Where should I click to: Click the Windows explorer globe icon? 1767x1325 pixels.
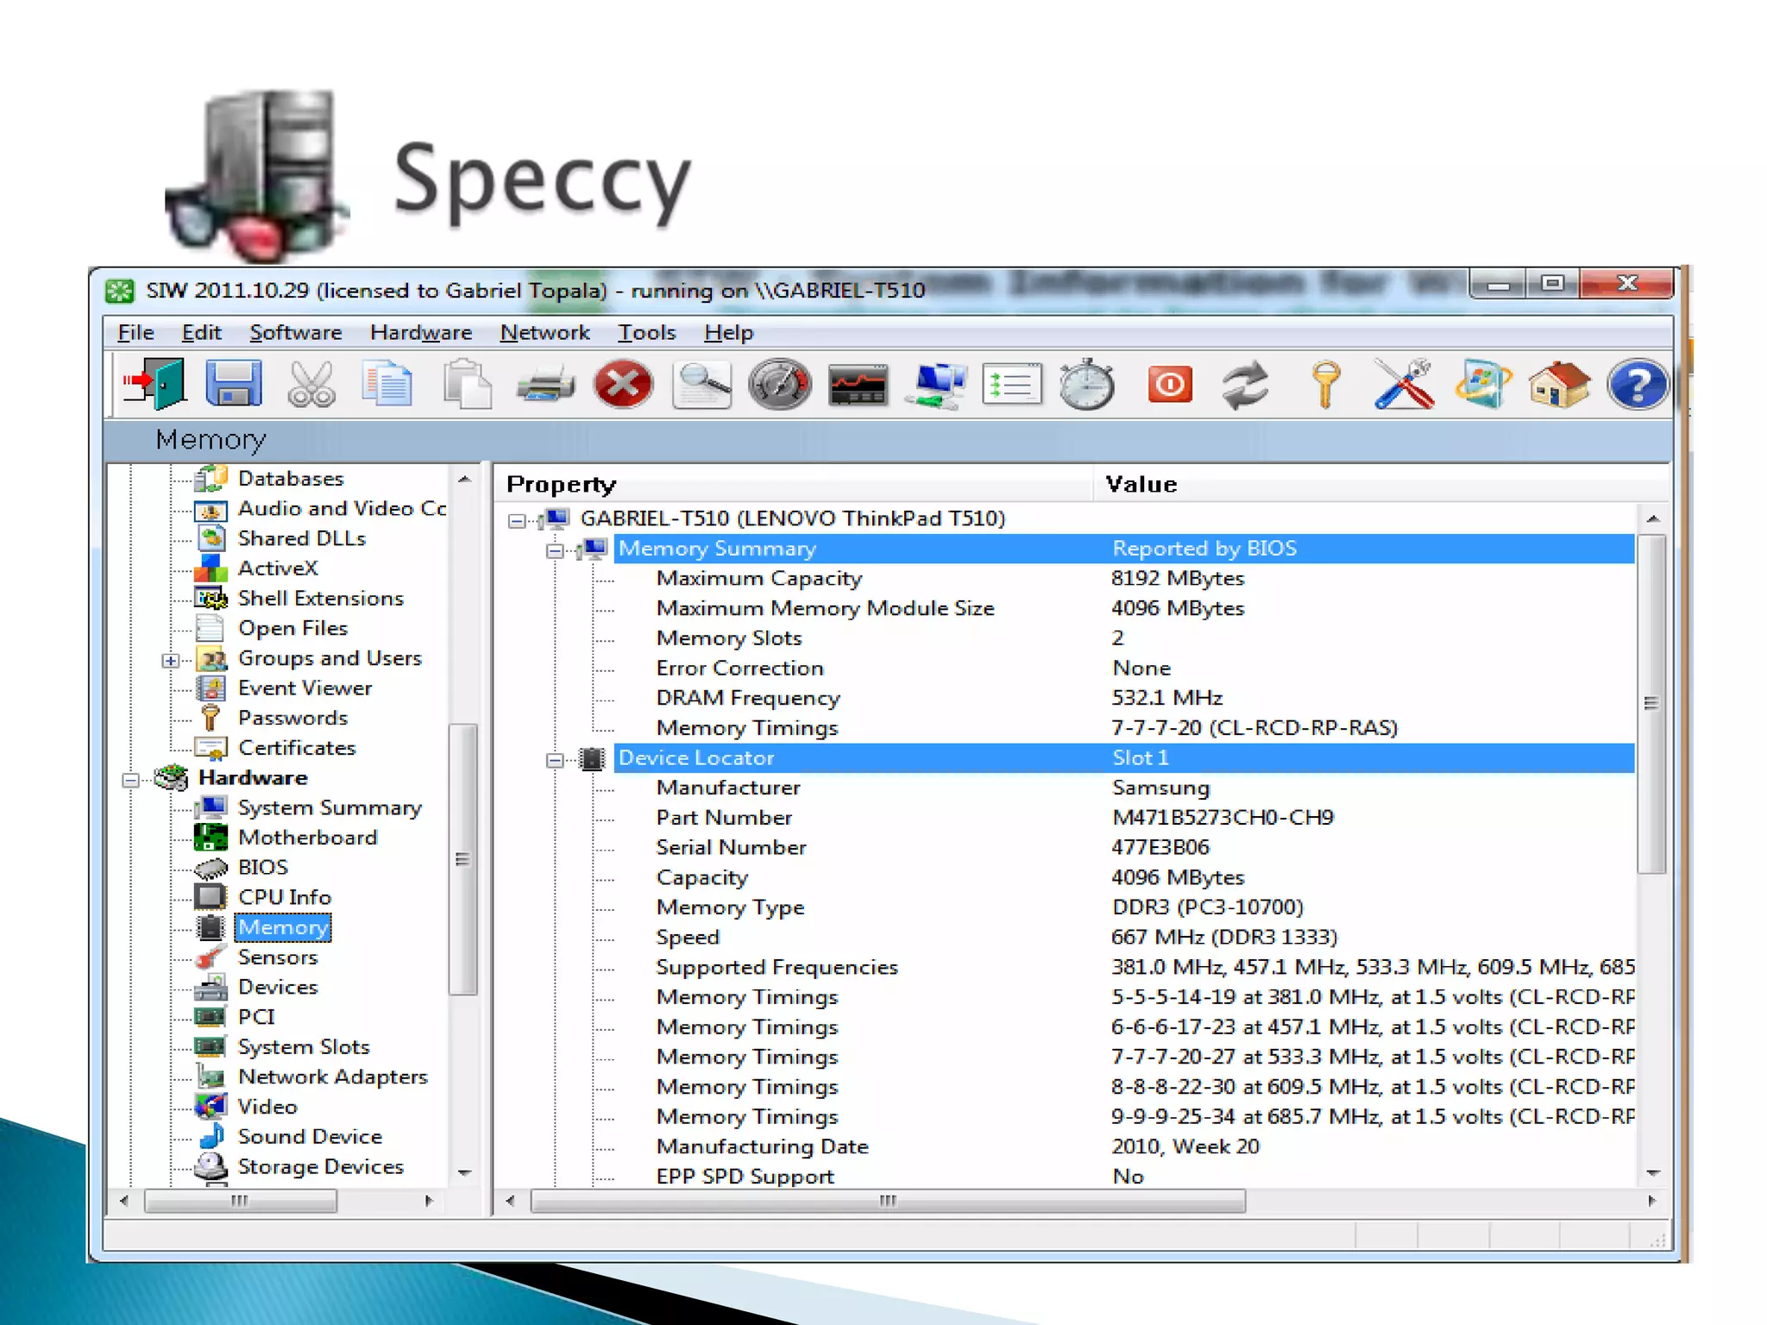[x=1482, y=385]
